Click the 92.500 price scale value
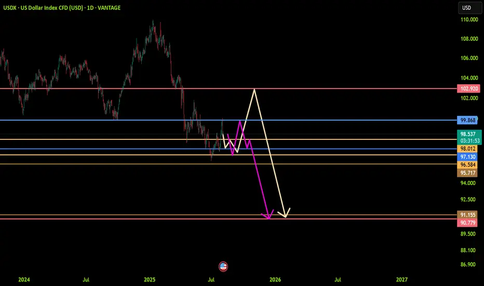The height and width of the screenshot is (286, 484). (468, 200)
